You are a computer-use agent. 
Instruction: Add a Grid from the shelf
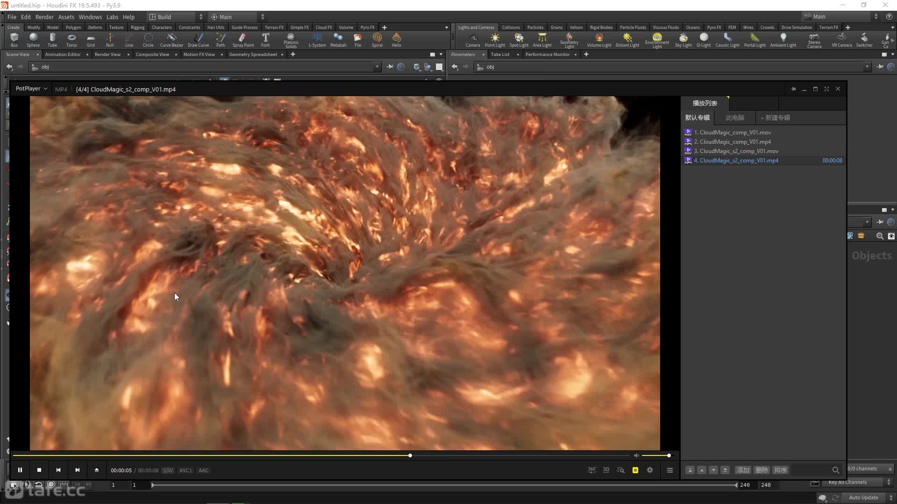pyautogui.click(x=91, y=40)
